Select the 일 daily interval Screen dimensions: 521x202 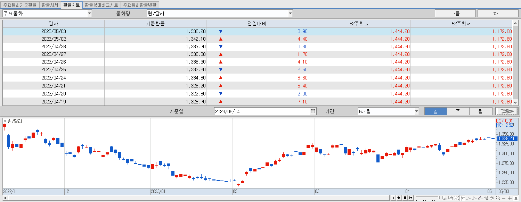435,111
